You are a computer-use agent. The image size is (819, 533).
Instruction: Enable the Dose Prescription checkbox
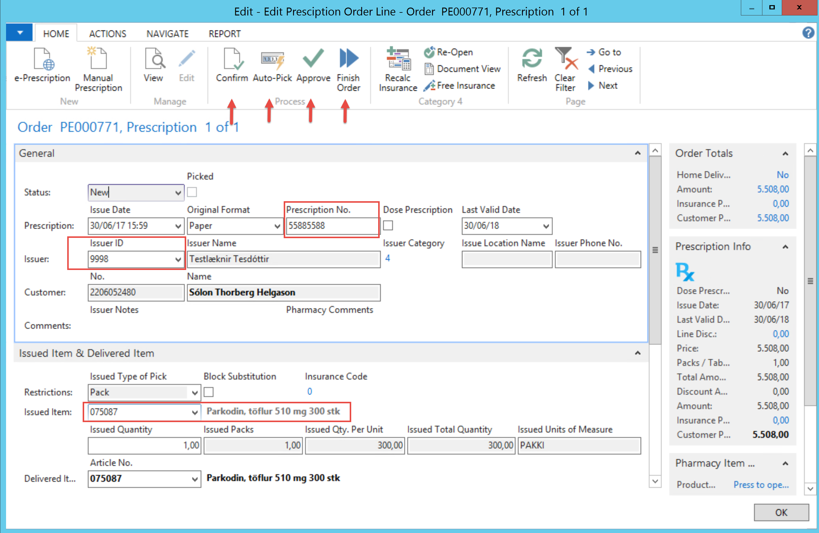pos(388,225)
